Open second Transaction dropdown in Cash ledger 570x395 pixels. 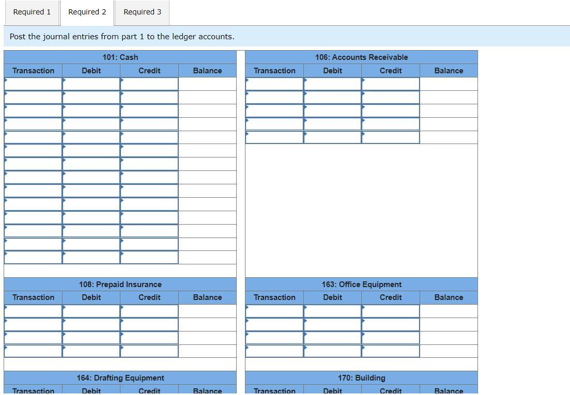tap(33, 97)
